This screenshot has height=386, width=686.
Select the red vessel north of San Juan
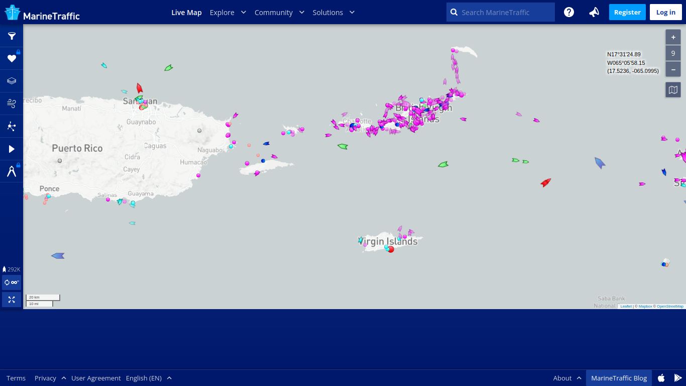[x=139, y=88]
